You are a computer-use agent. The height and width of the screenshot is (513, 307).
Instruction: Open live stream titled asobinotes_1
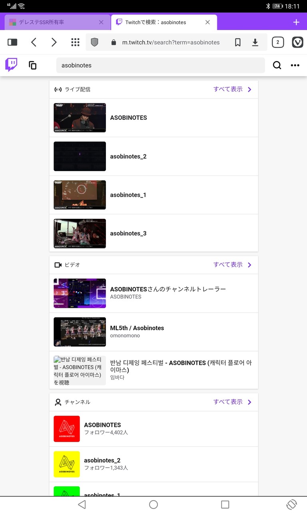(128, 195)
